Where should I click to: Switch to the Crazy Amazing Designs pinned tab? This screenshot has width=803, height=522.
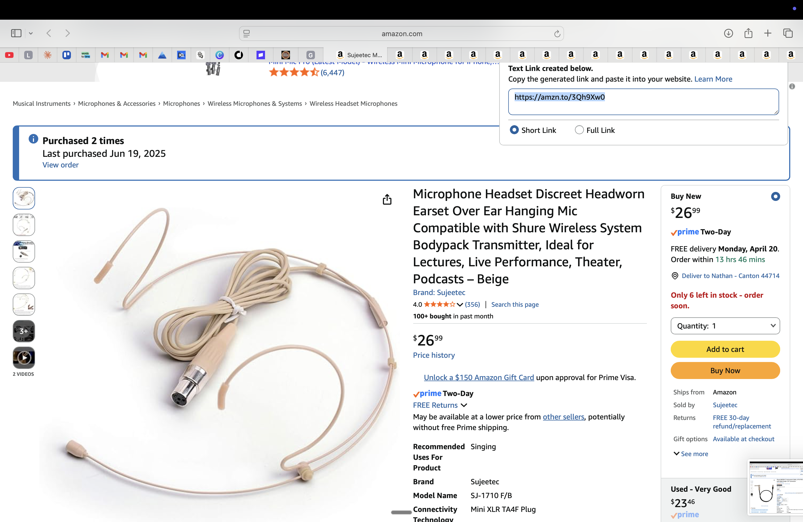point(286,55)
